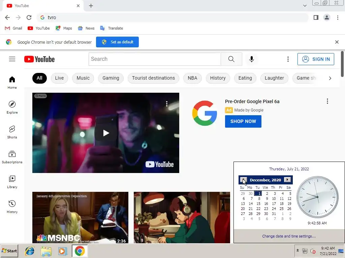Select day 25 in calendar
345x258 pixels.
tap(281, 209)
